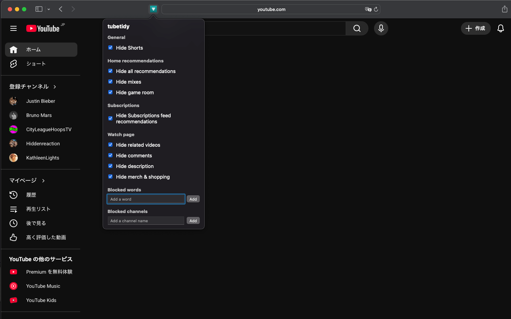Toggle Hide mixes checkbox
Image resolution: width=511 pixels, height=319 pixels.
[x=110, y=82]
